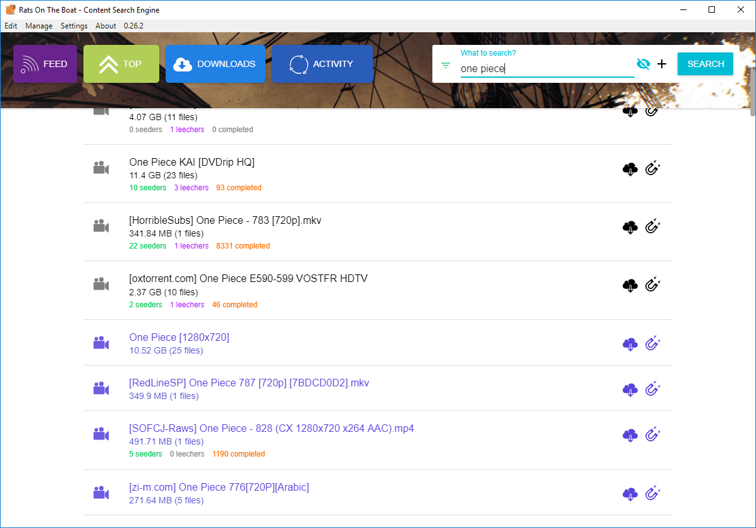Open the Settings menu
Image resolution: width=756 pixels, height=528 pixels.
[74, 26]
